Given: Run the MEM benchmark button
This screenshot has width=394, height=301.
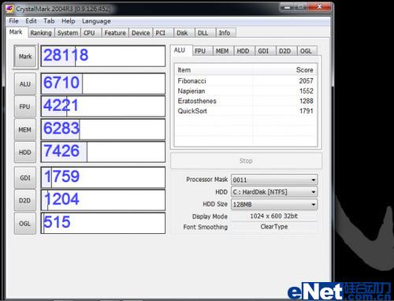Looking at the screenshot, I should coord(25,129).
